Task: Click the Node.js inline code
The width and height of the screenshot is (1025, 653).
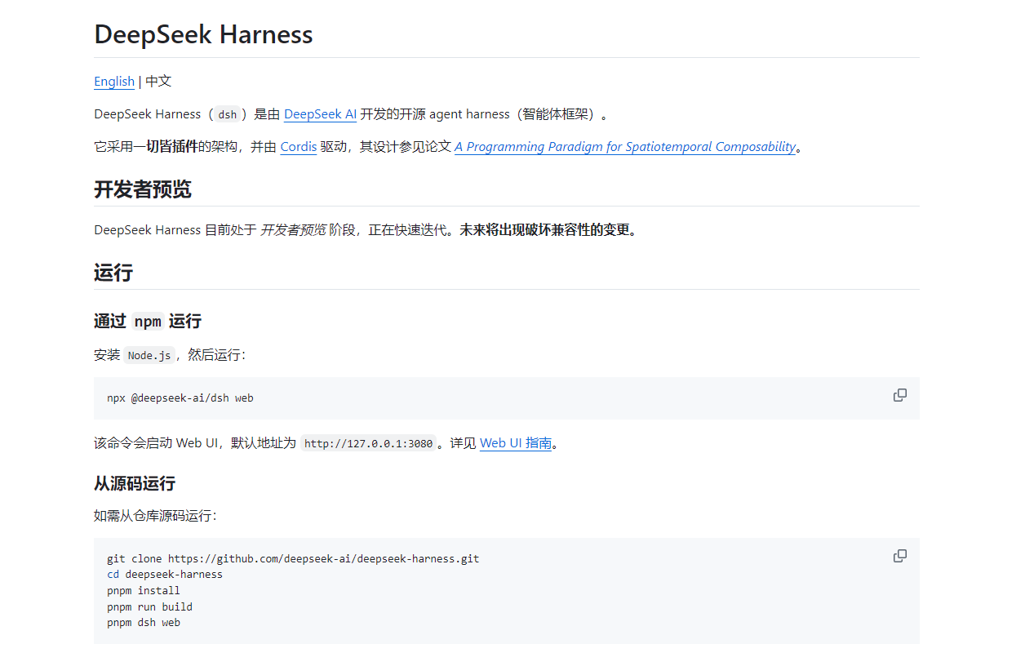Action: coord(149,355)
